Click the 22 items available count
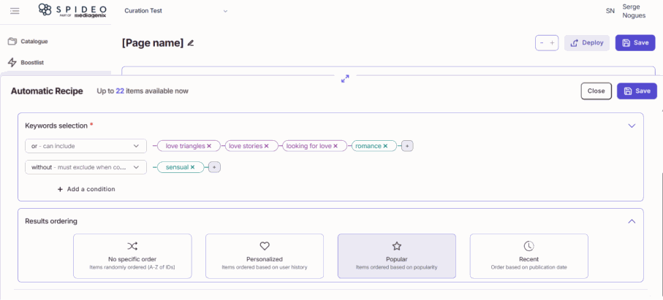This screenshot has width=663, height=300. click(x=120, y=91)
